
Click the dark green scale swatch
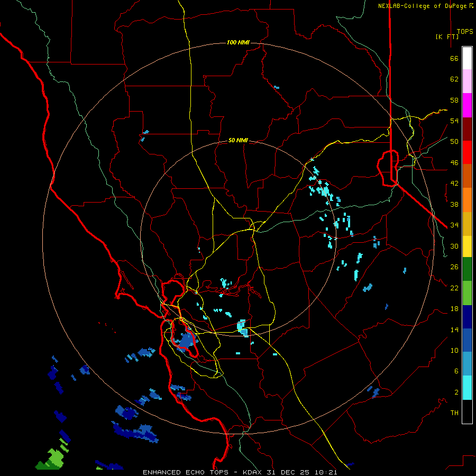pos(467,269)
